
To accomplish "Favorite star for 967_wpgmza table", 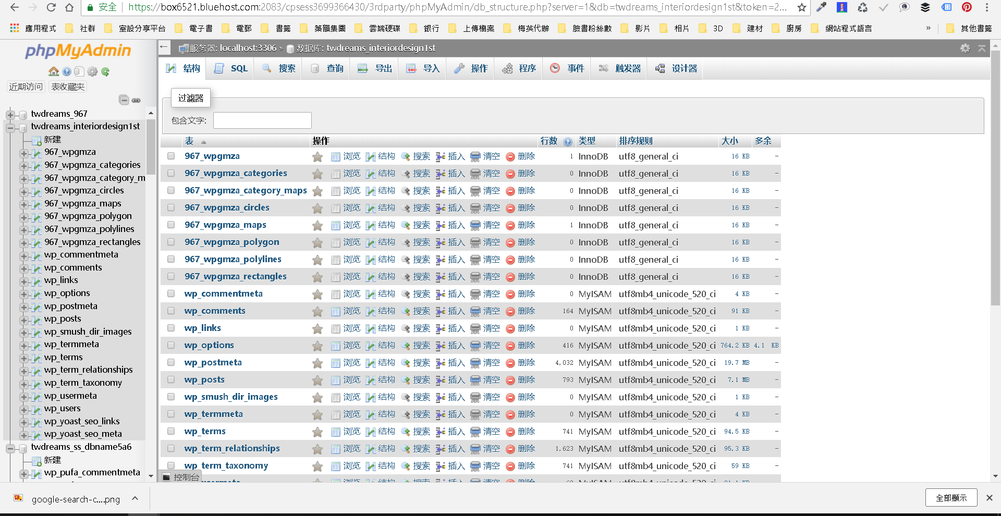I will (317, 156).
